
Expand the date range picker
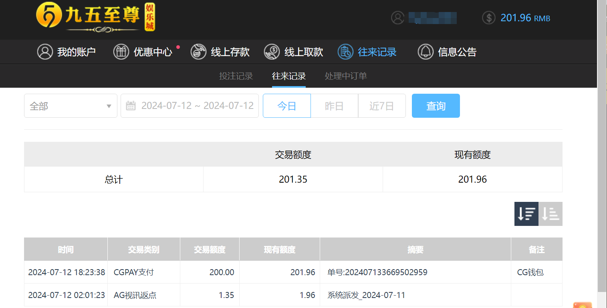[x=190, y=105]
